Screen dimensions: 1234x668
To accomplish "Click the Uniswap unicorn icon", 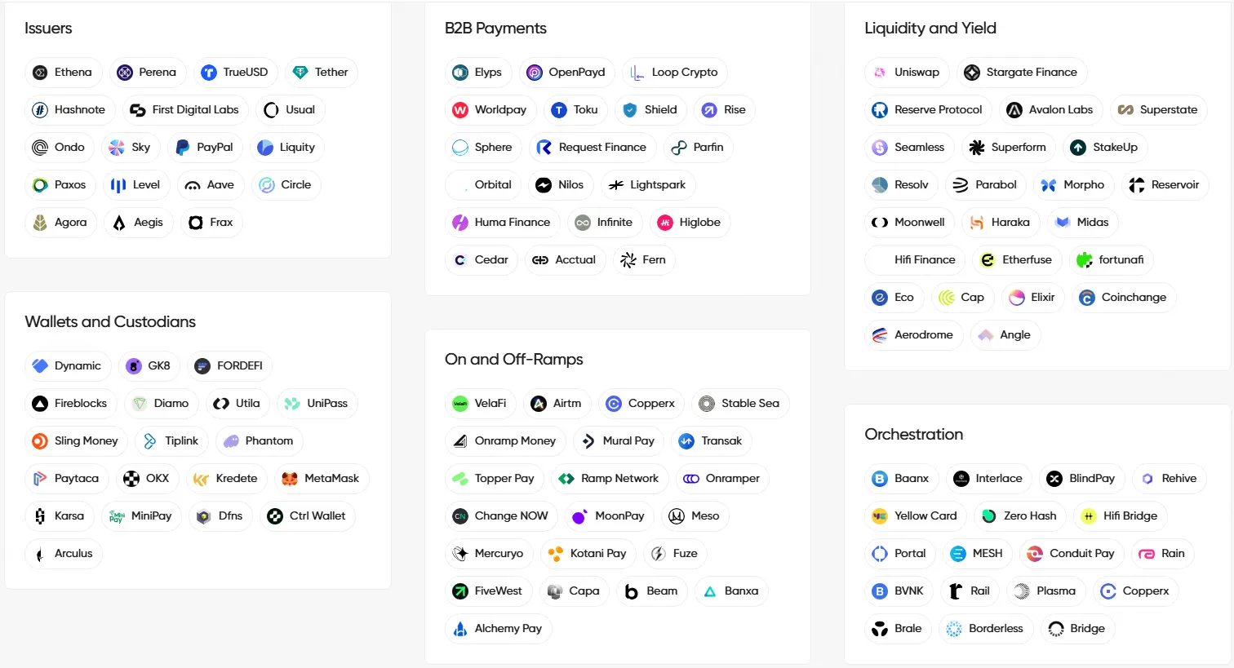I will 880,73.
